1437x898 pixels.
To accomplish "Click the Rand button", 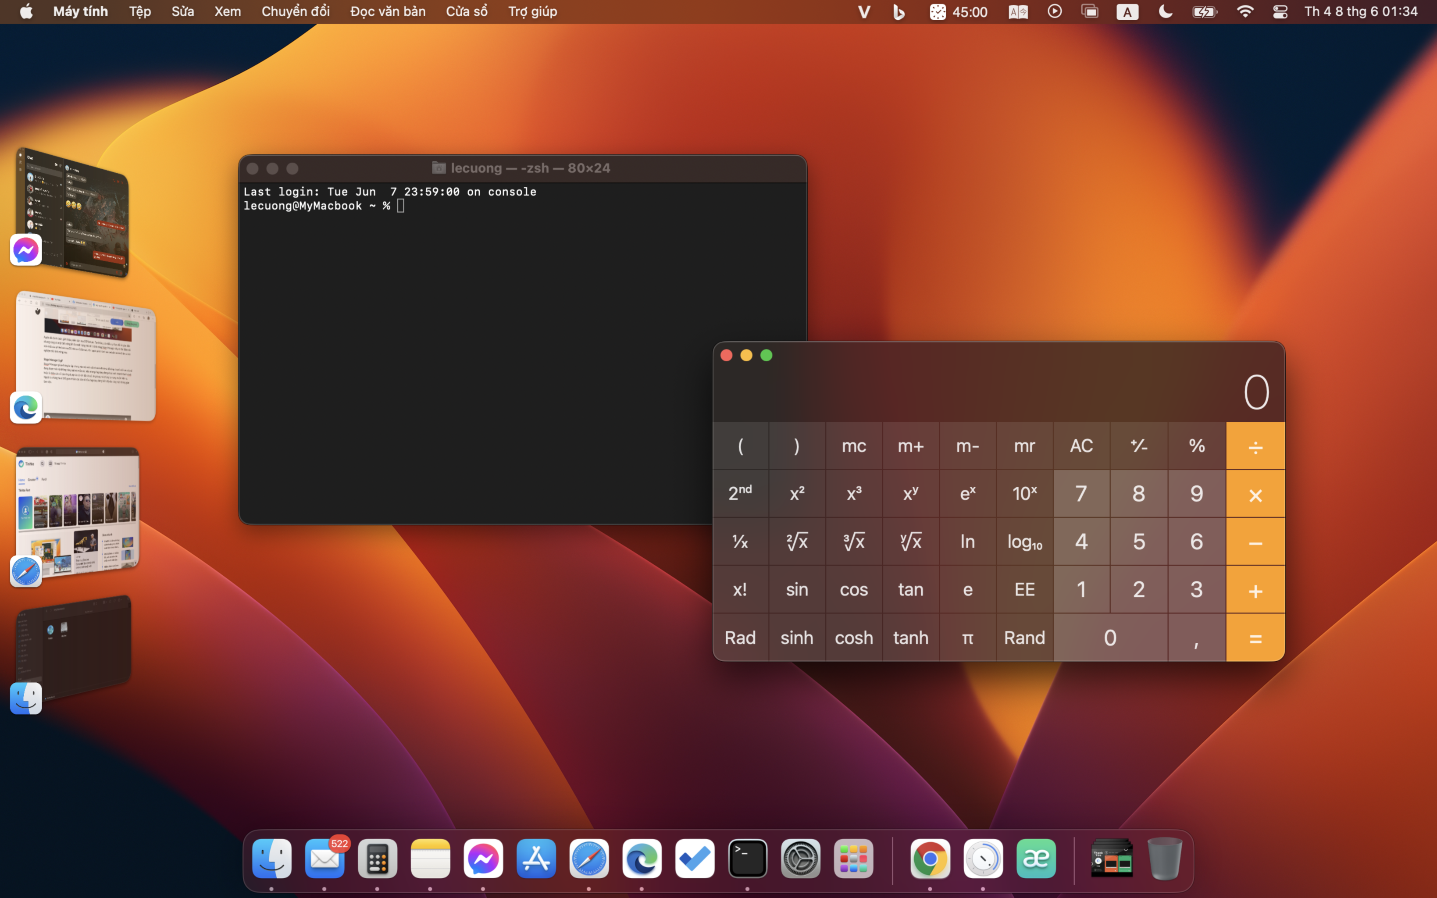I will tap(1024, 637).
